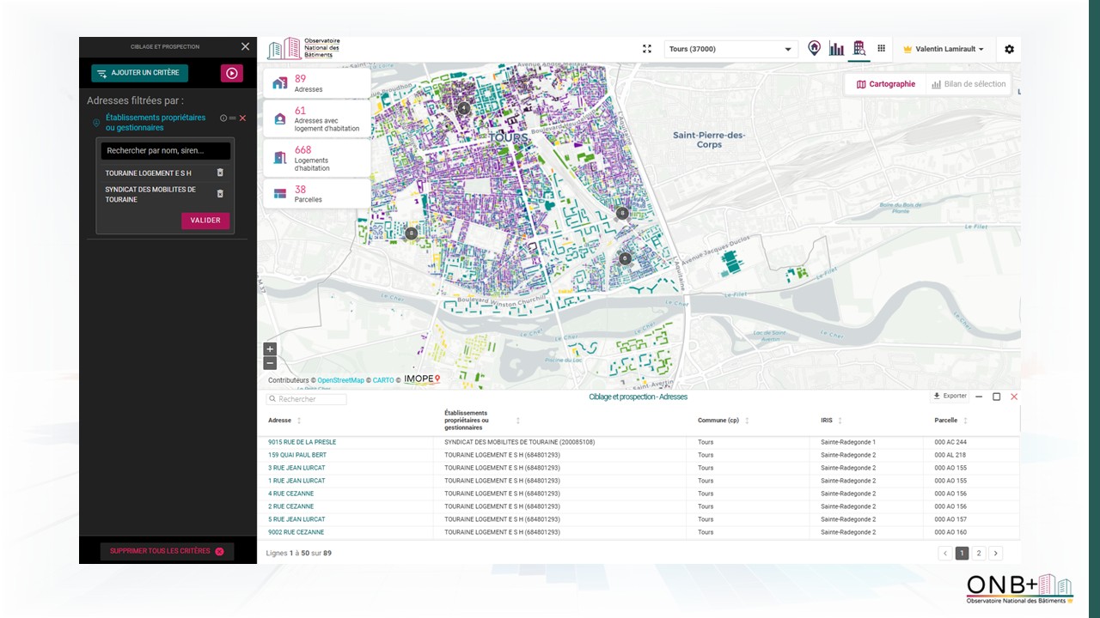1100x618 pixels.
Task: Type in Rechercher par nom, siren field
Action: point(165,151)
